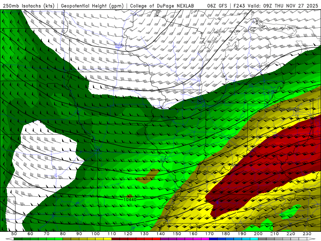
Task: Select the 80 label on the color scale
Action: click(63, 234)
